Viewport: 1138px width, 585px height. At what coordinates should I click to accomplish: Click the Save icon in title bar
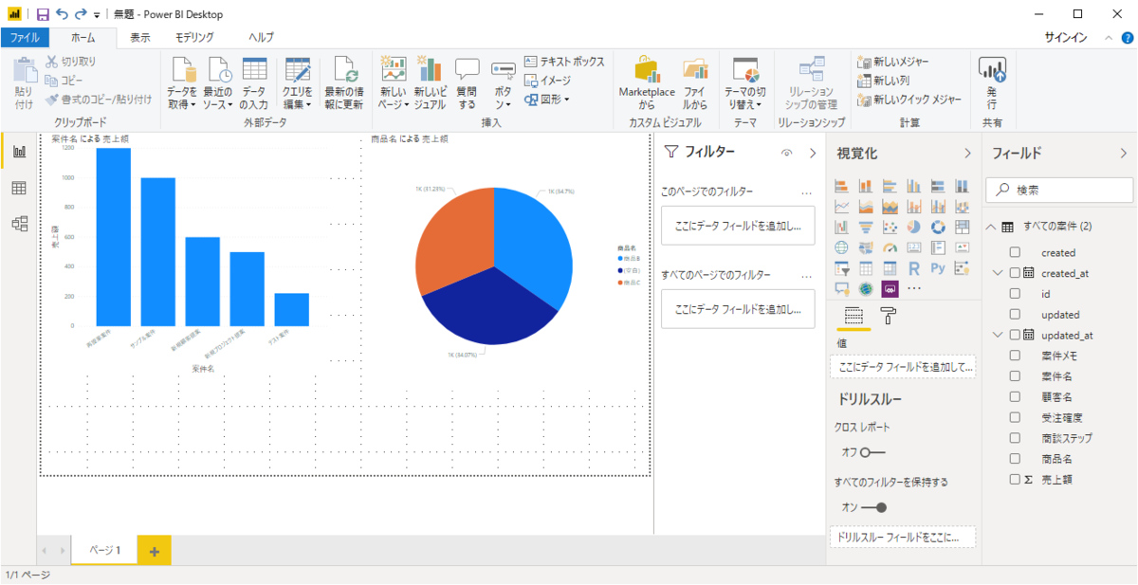(43, 14)
